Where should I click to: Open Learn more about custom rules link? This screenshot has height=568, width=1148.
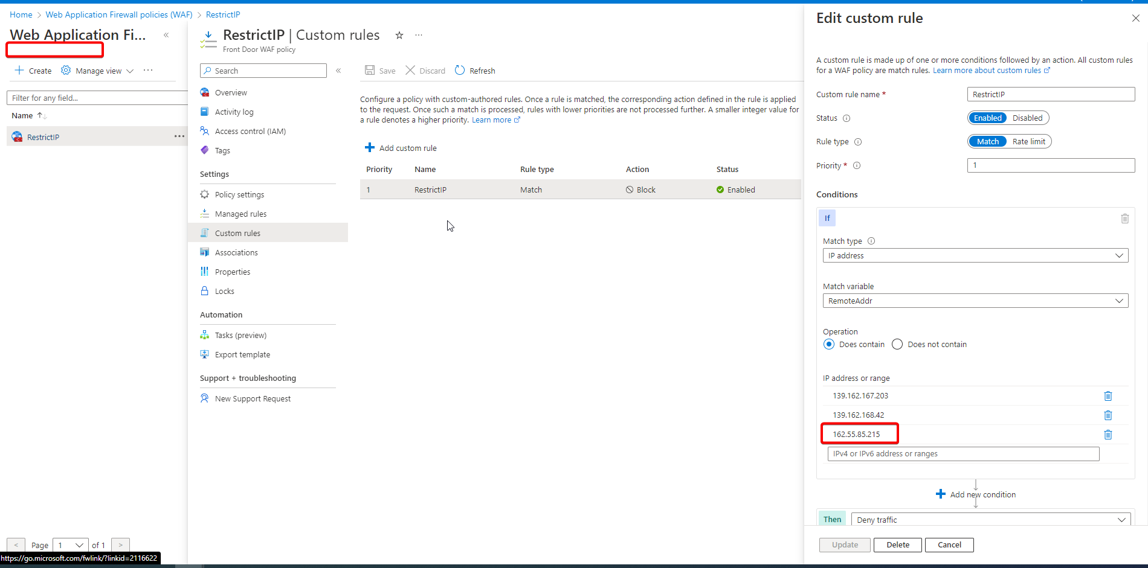(x=991, y=71)
